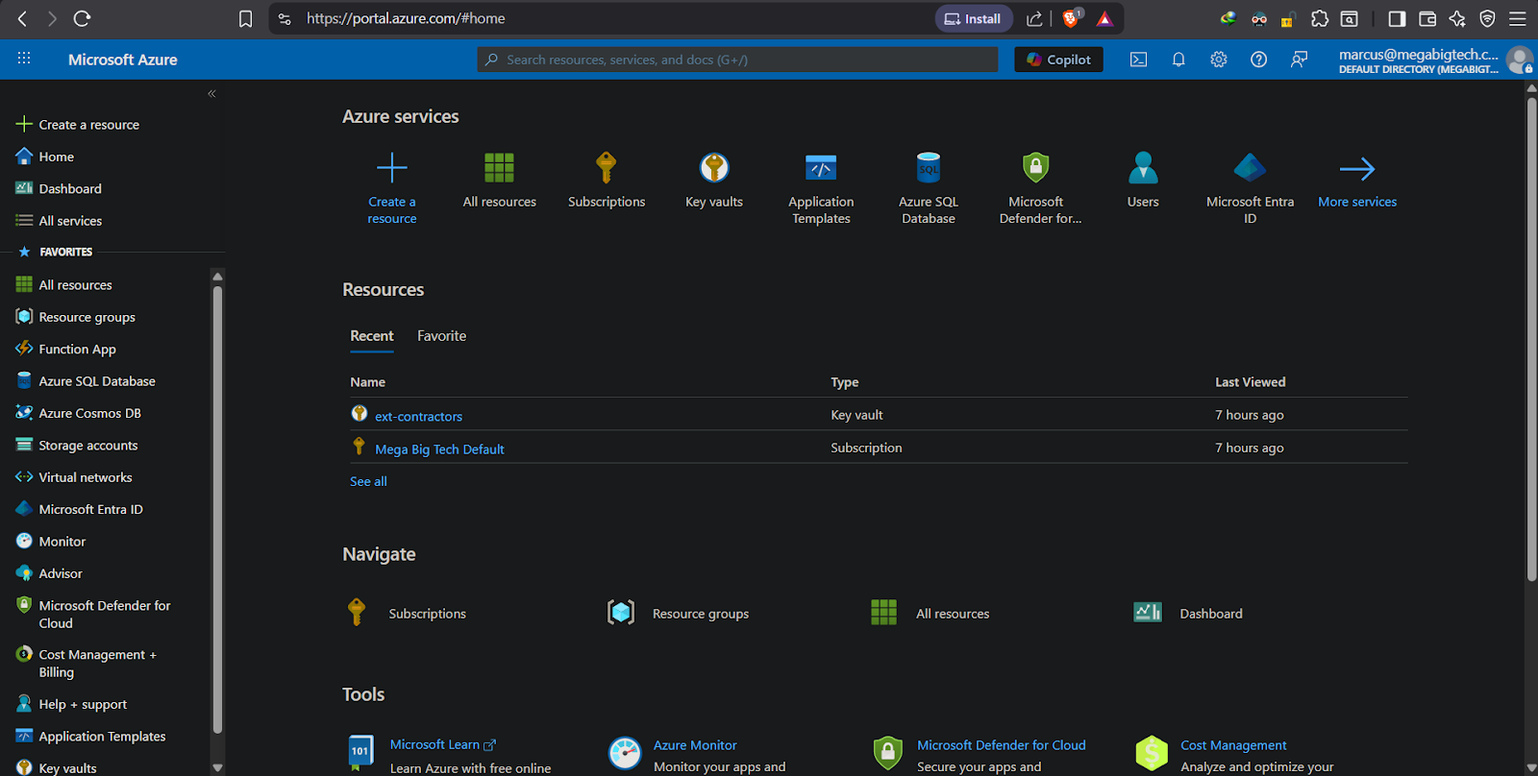Focus the Search resources, services, and docs box
The height and width of the screenshot is (776, 1538).
738,60
